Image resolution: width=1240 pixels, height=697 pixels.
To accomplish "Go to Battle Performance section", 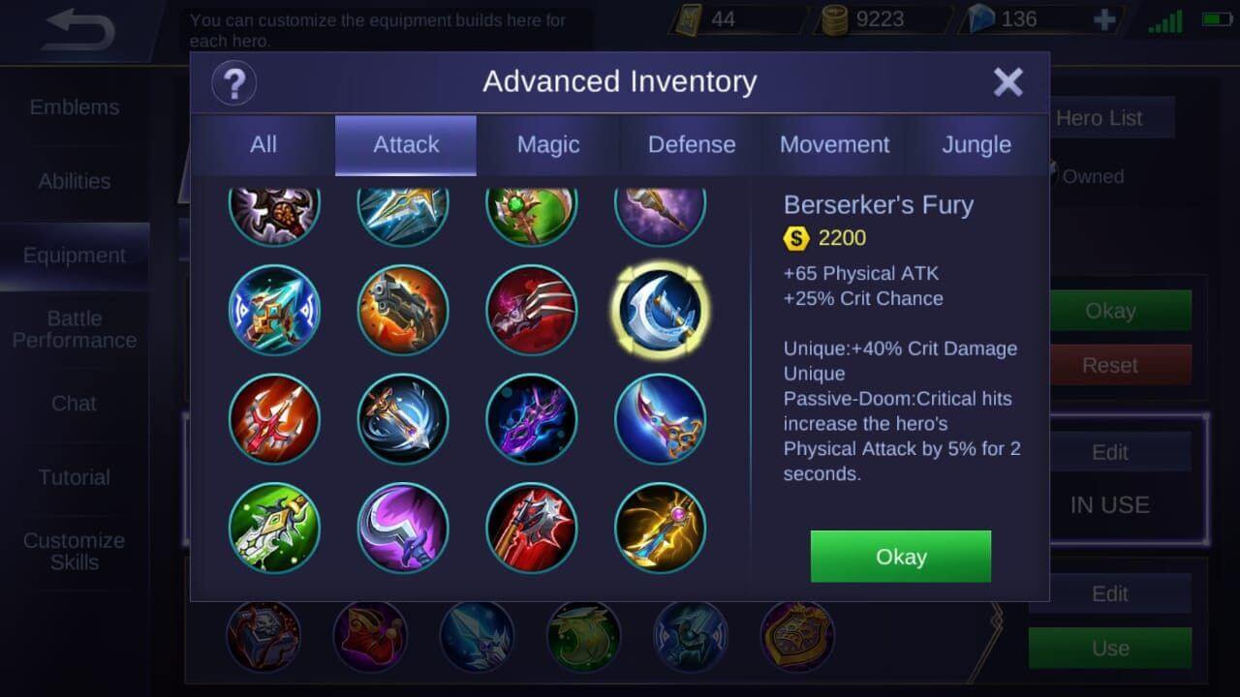I will 75,329.
